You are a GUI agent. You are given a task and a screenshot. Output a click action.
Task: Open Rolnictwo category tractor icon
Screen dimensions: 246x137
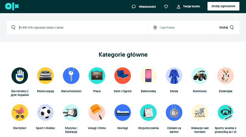[x=200, y=76]
